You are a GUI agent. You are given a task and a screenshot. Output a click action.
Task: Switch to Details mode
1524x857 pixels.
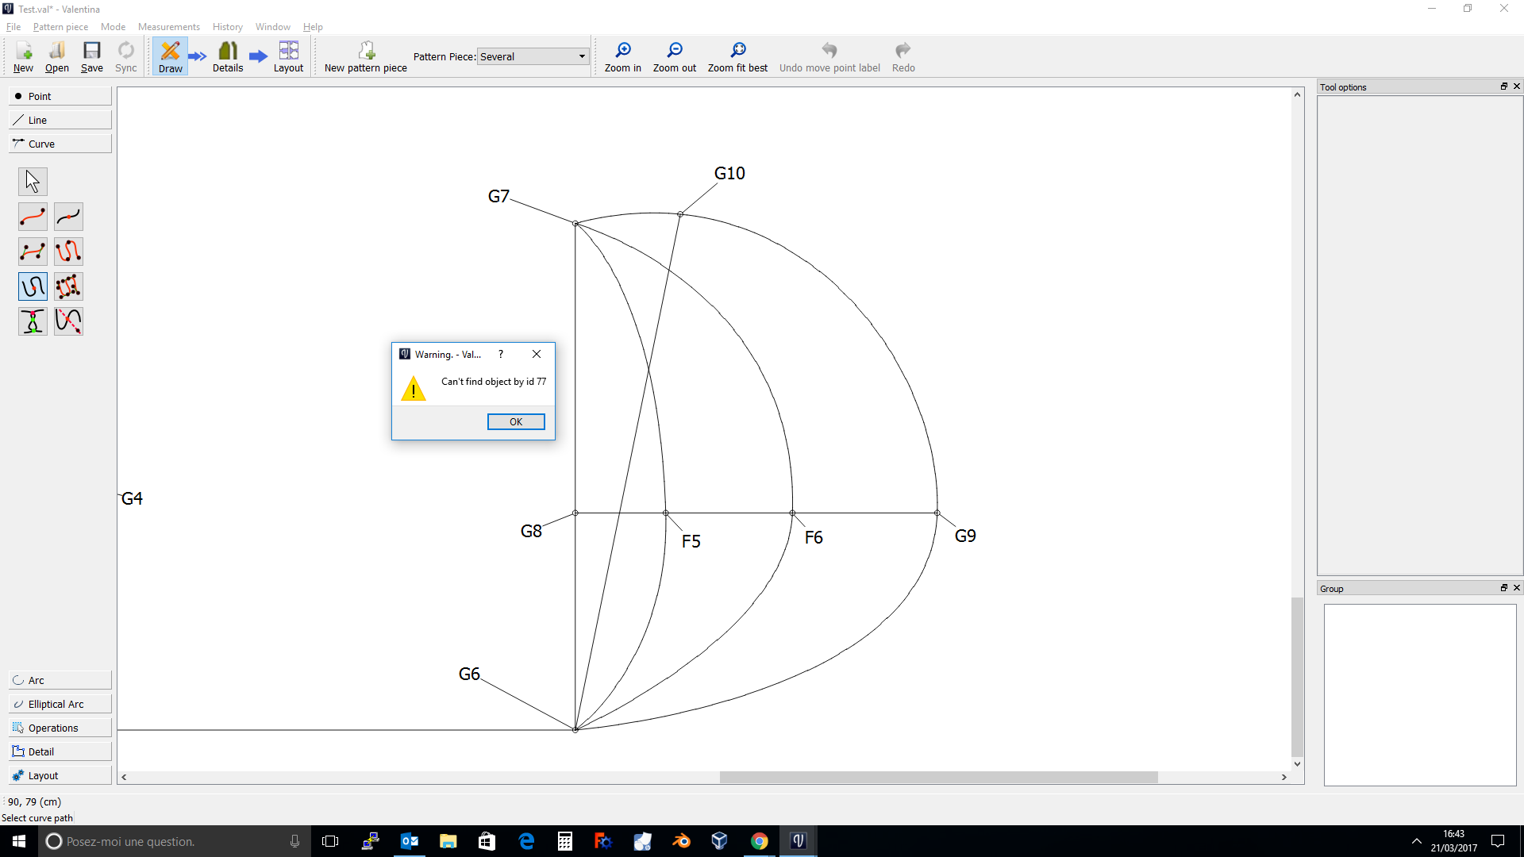point(228,57)
